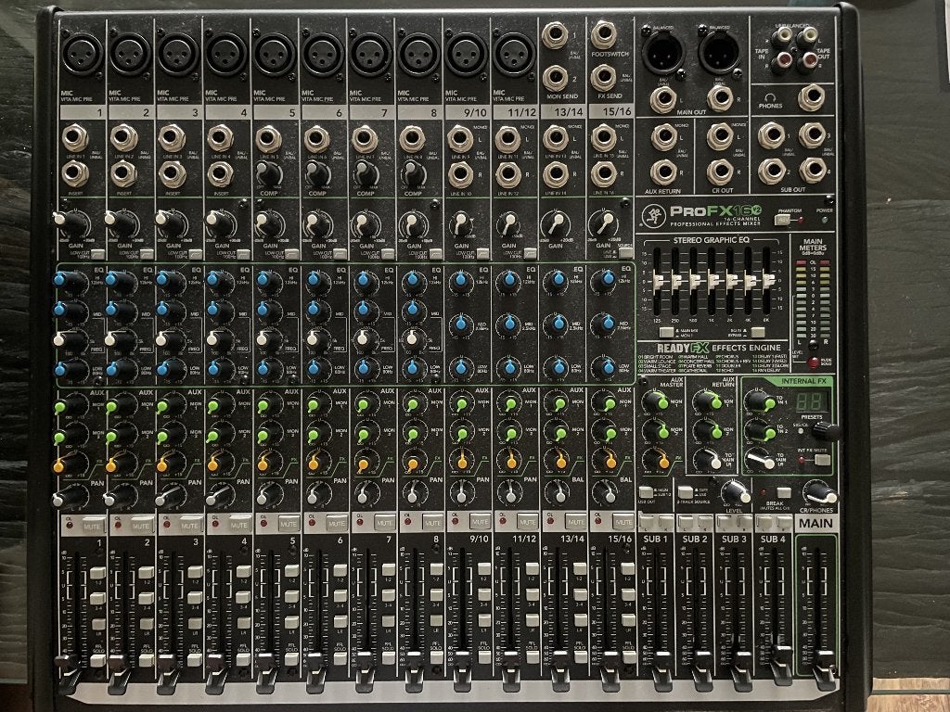This screenshot has width=950, height=712.
Task: Select Internal FX To Mon 1 knob
Action: pyautogui.click(x=759, y=400)
